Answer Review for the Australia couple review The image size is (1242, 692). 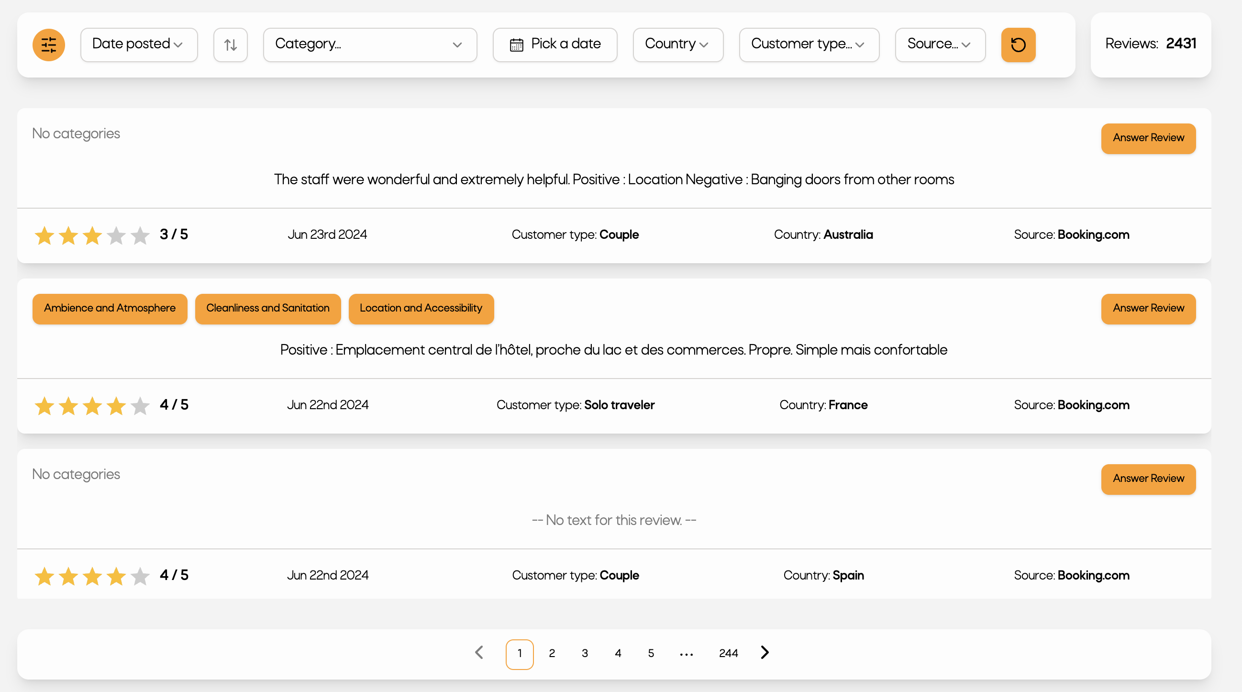[x=1148, y=138]
